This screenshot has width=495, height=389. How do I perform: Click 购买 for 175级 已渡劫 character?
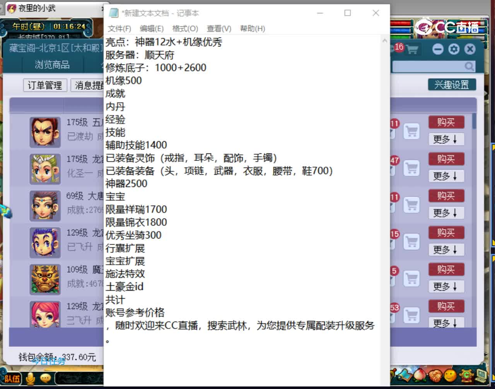[446, 122]
